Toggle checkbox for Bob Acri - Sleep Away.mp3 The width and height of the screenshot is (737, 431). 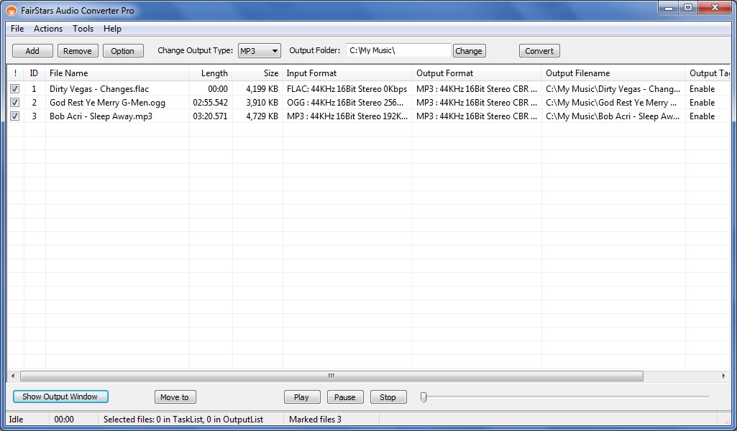[x=14, y=116]
